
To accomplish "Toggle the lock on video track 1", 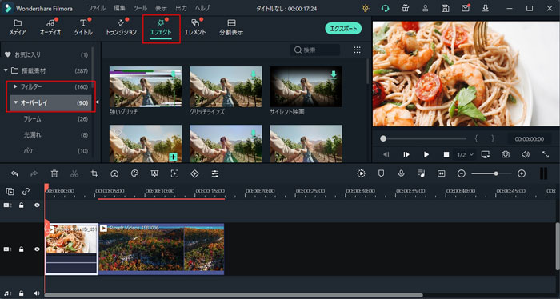I will pos(22,249).
